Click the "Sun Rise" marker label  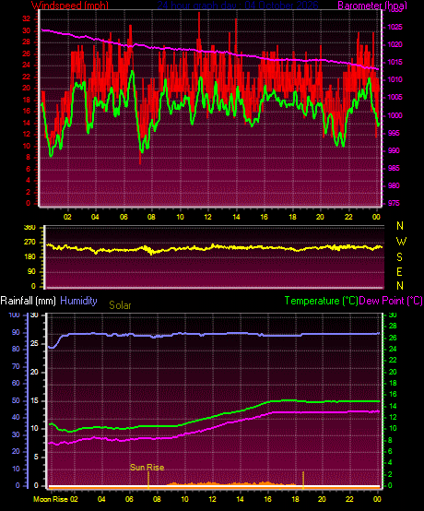[147, 468]
